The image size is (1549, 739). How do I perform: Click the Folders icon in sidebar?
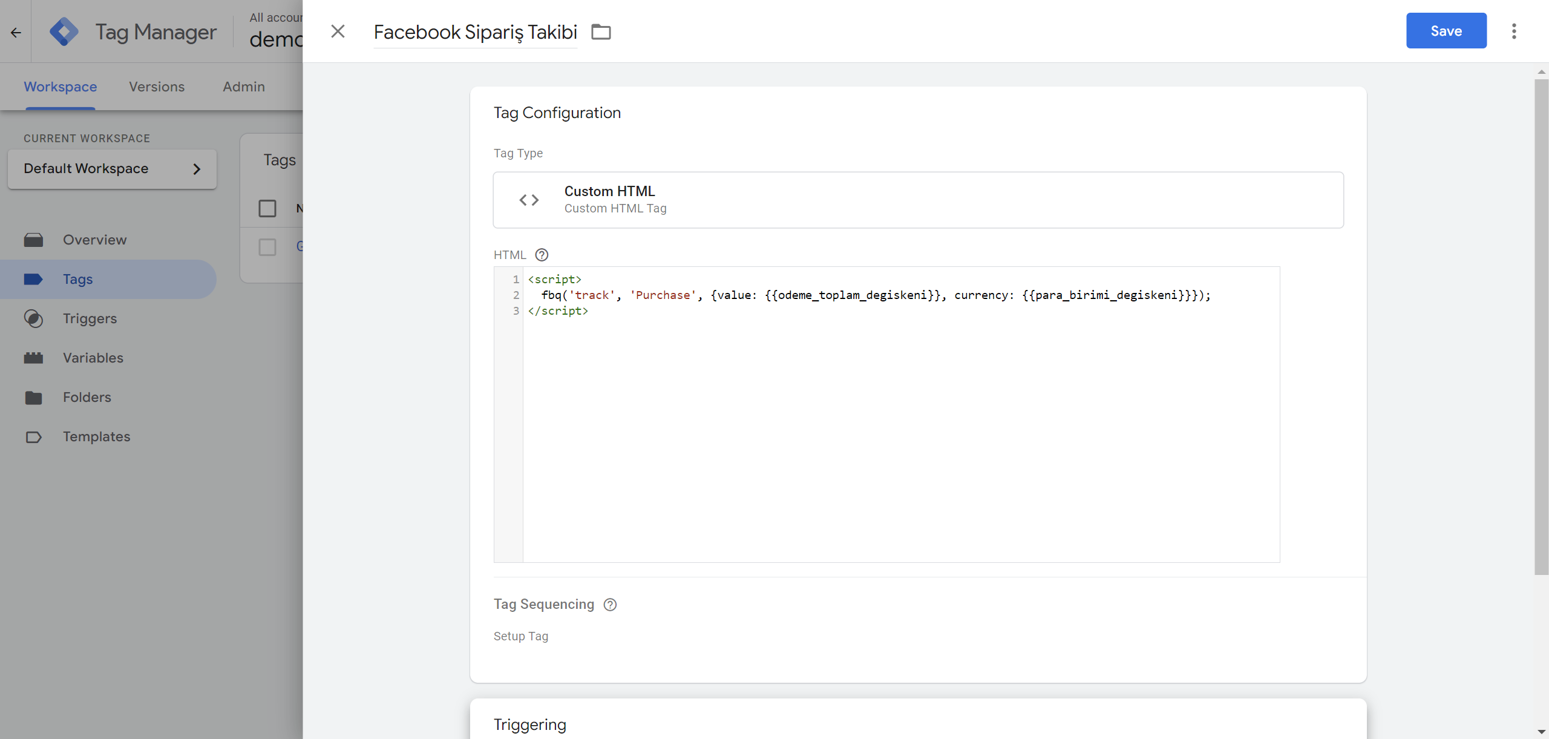click(x=33, y=397)
